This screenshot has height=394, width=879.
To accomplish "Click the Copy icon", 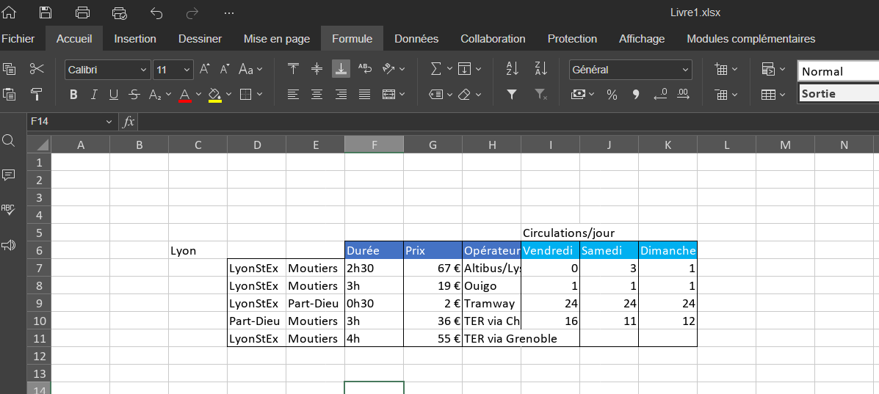I will (9, 69).
